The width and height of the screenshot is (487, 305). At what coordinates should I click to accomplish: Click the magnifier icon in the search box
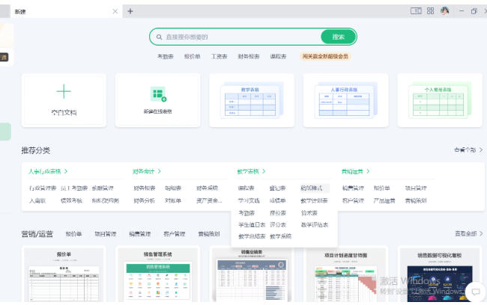159,37
